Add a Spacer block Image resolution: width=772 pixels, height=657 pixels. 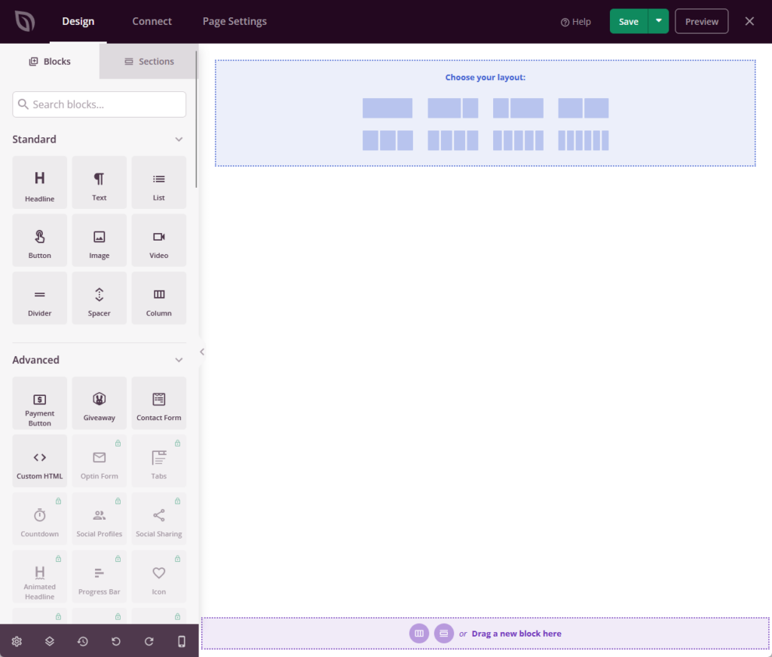(x=99, y=298)
